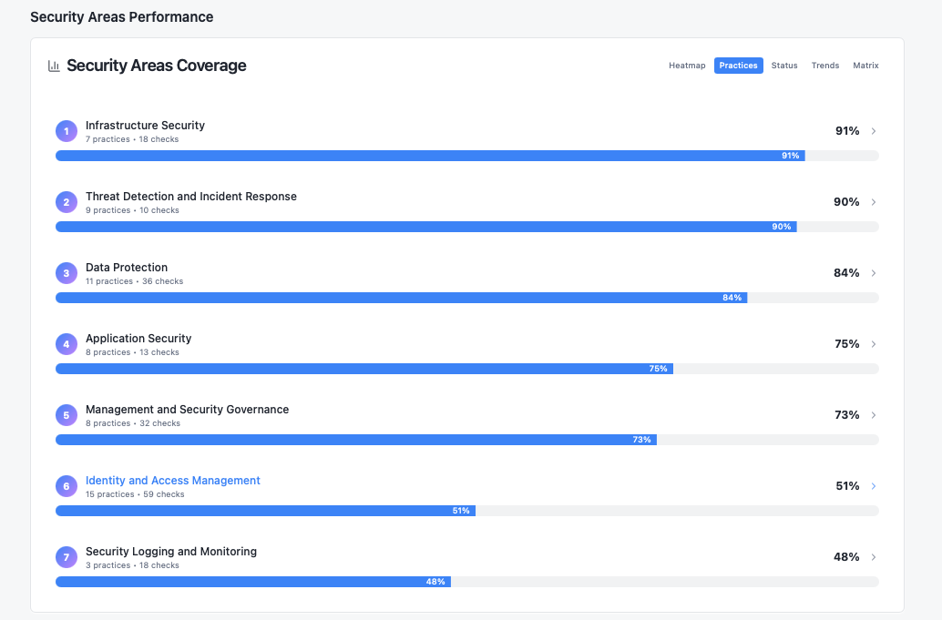This screenshot has height=620, width=942.
Task: Select badge 7 next to Security Logging
Action: [66, 556]
